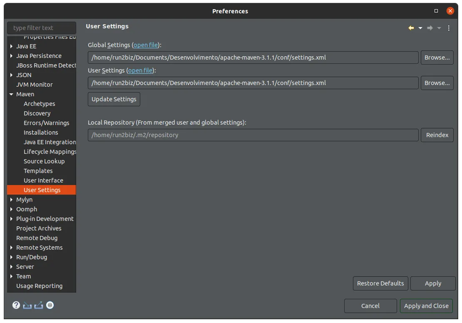Expand the Run/Debug tree node
The height and width of the screenshot is (323, 462).
tap(11, 257)
